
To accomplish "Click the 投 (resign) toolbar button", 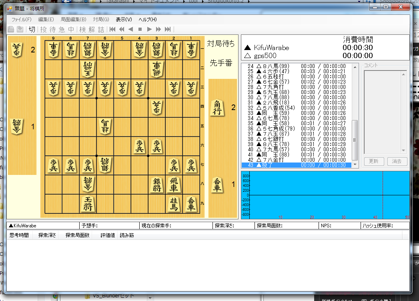I will pyautogui.click(x=43, y=29).
